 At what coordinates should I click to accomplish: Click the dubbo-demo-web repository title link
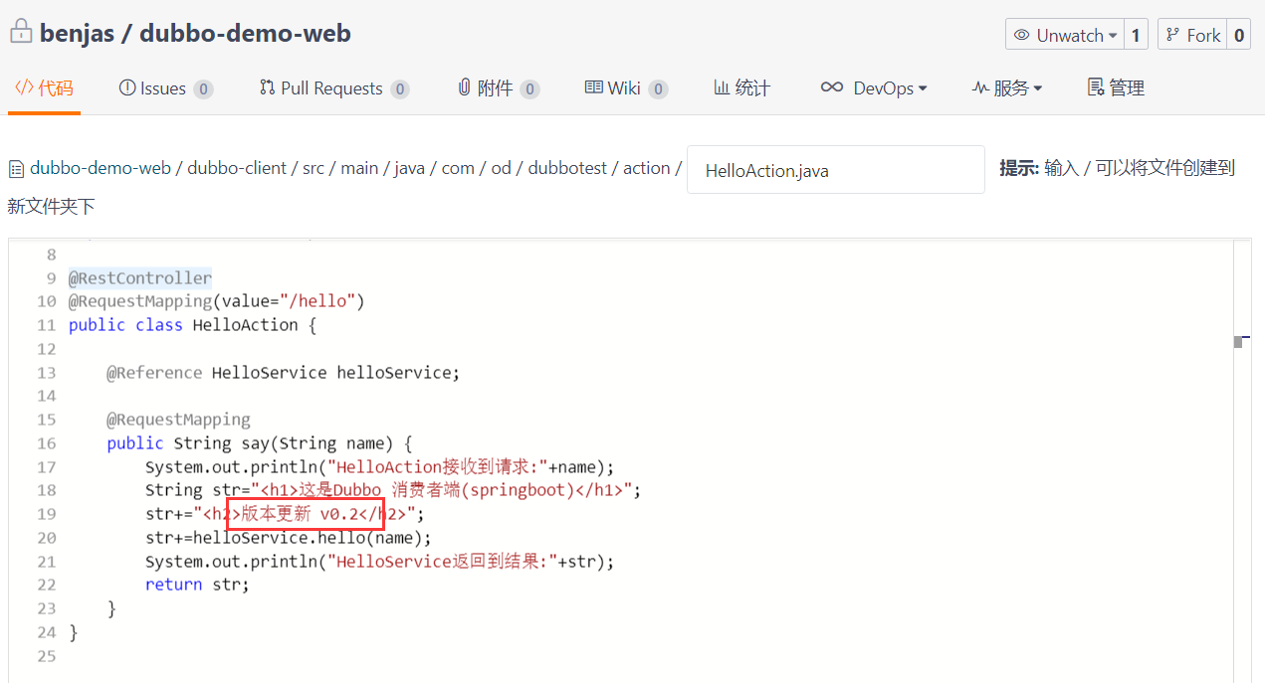click(x=245, y=33)
